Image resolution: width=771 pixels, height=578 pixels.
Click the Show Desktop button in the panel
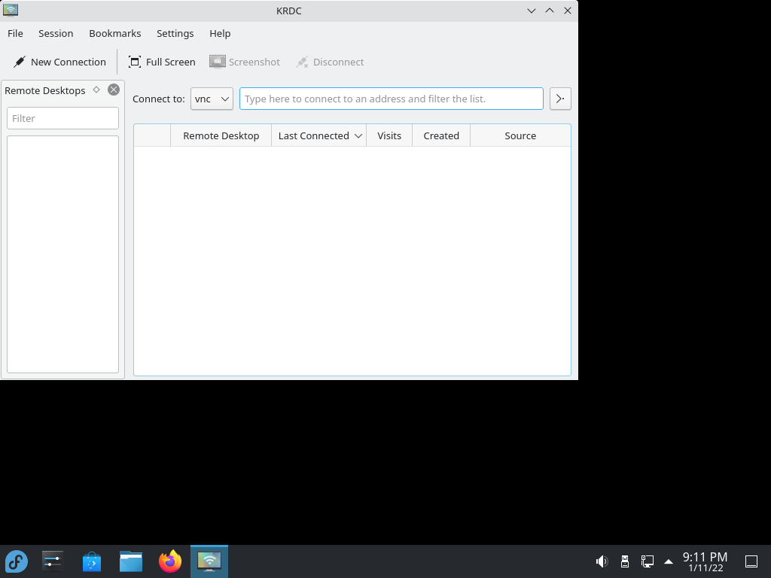pyautogui.click(x=751, y=561)
